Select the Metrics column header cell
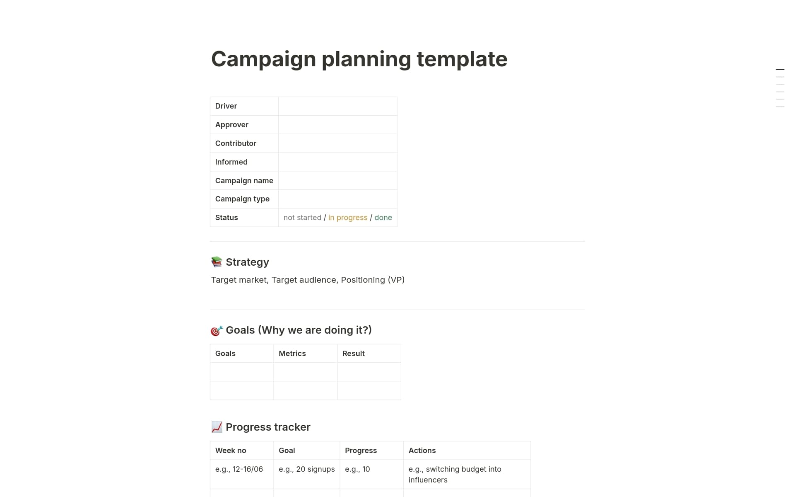 tap(305, 354)
